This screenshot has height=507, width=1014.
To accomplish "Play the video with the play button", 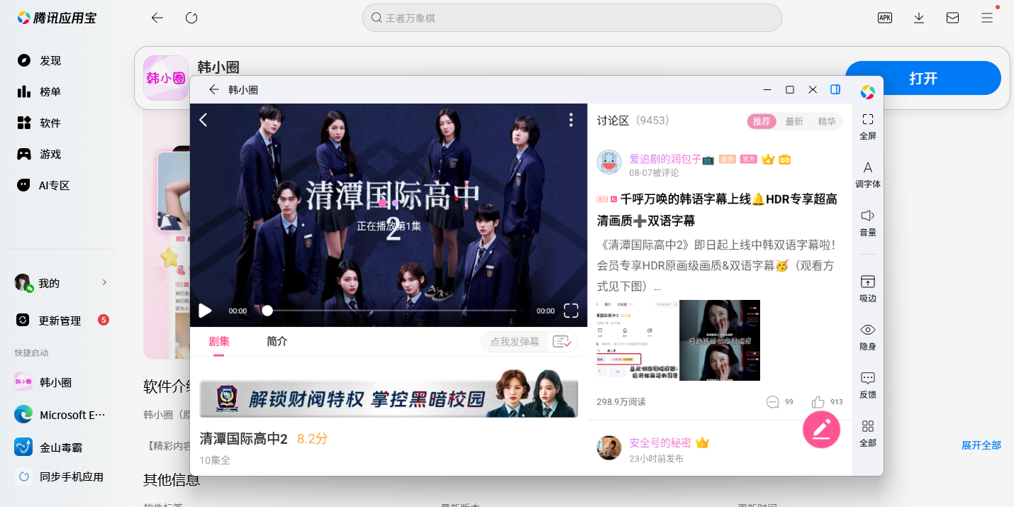I will pyautogui.click(x=205, y=311).
